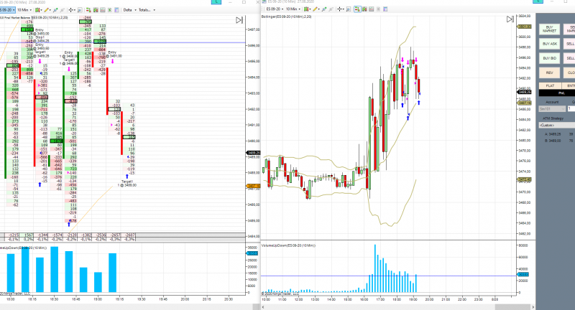The height and width of the screenshot is (310, 575).
Task: Click the REV button
Action: (549, 72)
